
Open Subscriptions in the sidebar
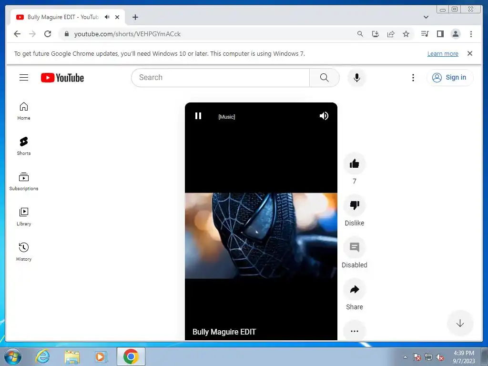point(24,182)
